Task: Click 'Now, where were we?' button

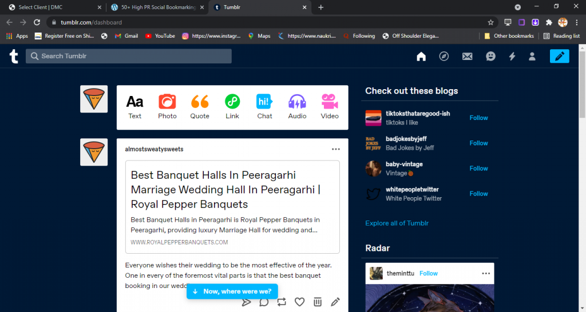Action: 232,291
